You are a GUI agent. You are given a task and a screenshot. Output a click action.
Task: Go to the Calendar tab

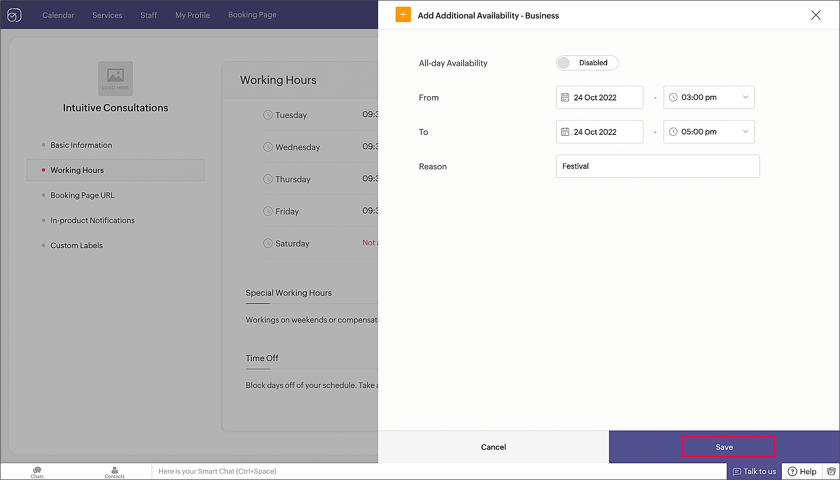pos(58,15)
